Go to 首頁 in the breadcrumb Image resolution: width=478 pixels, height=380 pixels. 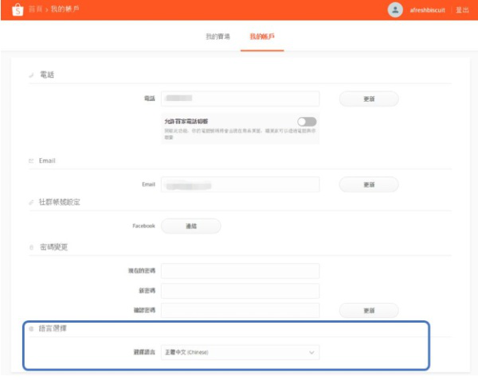(x=36, y=10)
